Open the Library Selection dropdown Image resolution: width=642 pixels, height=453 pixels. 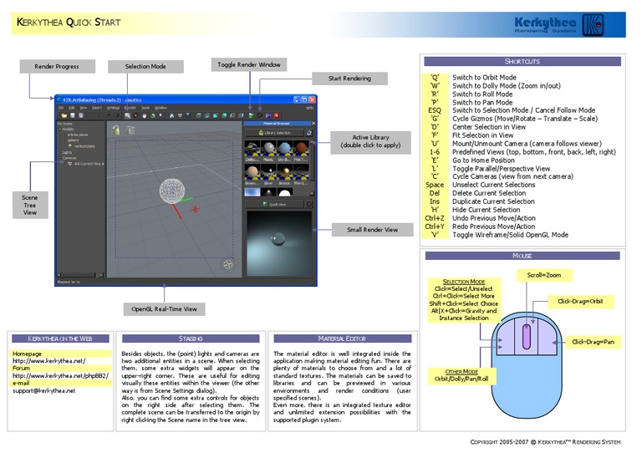(x=273, y=132)
